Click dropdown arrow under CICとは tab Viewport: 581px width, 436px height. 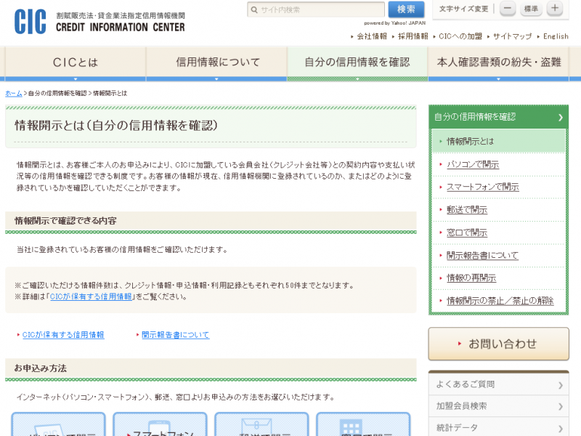pos(76,79)
